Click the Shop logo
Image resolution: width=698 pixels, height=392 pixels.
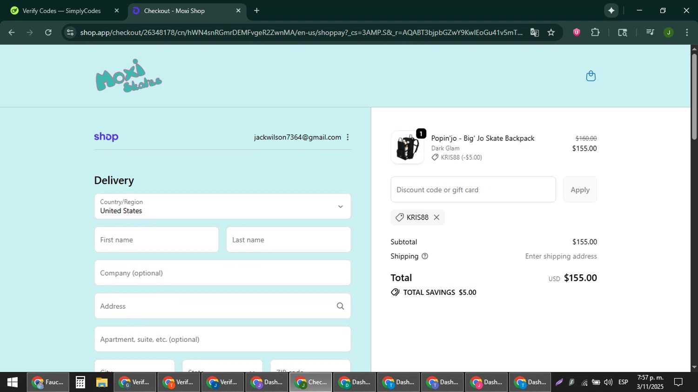point(106,137)
